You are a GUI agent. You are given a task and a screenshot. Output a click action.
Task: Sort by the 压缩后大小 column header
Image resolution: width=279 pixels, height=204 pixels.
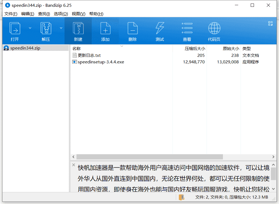[x=190, y=49]
